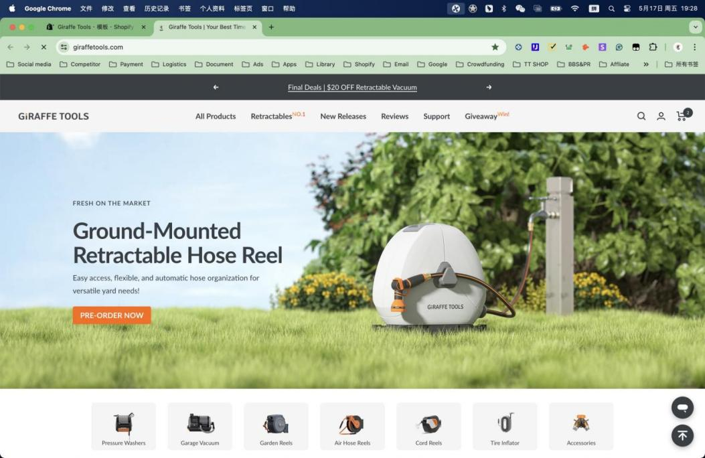Open Garden Reels category tile
Image resolution: width=705 pixels, height=458 pixels.
[276, 426]
